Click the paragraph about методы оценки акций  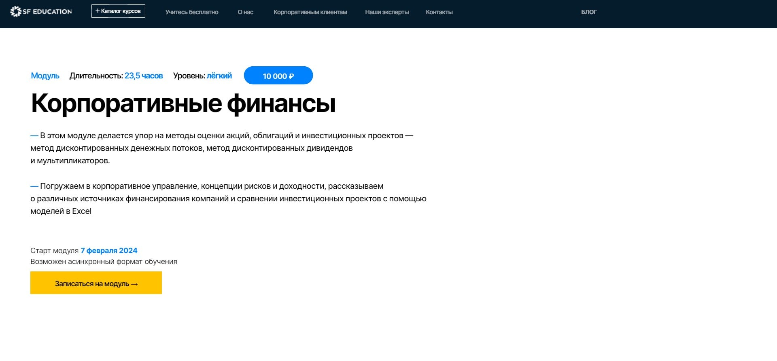click(222, 148)
